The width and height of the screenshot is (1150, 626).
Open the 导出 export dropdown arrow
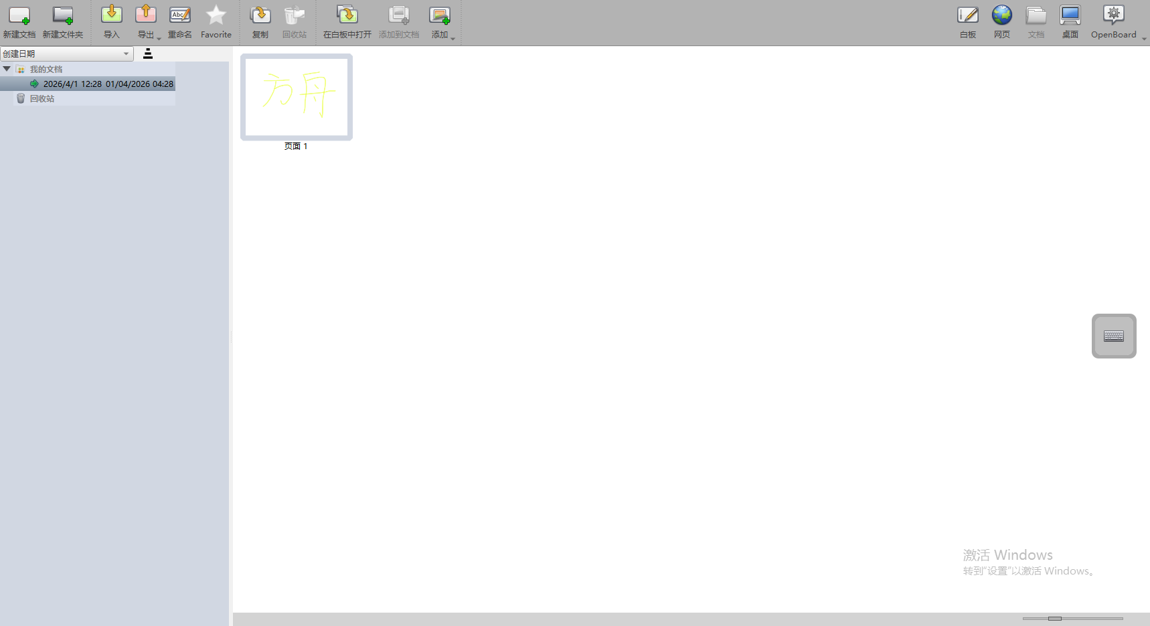pyautogui.click(x=157, y=39)
